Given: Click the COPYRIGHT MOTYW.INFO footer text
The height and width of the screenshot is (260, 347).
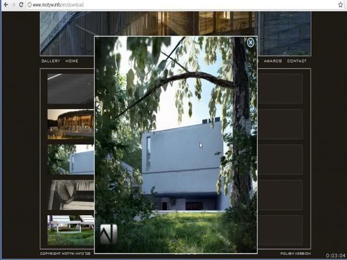Looking at the screenshot, I should (65, 253).
